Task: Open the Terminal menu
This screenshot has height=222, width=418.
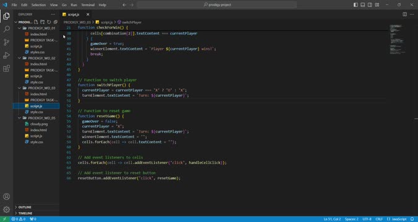Action: click(88, 5)
